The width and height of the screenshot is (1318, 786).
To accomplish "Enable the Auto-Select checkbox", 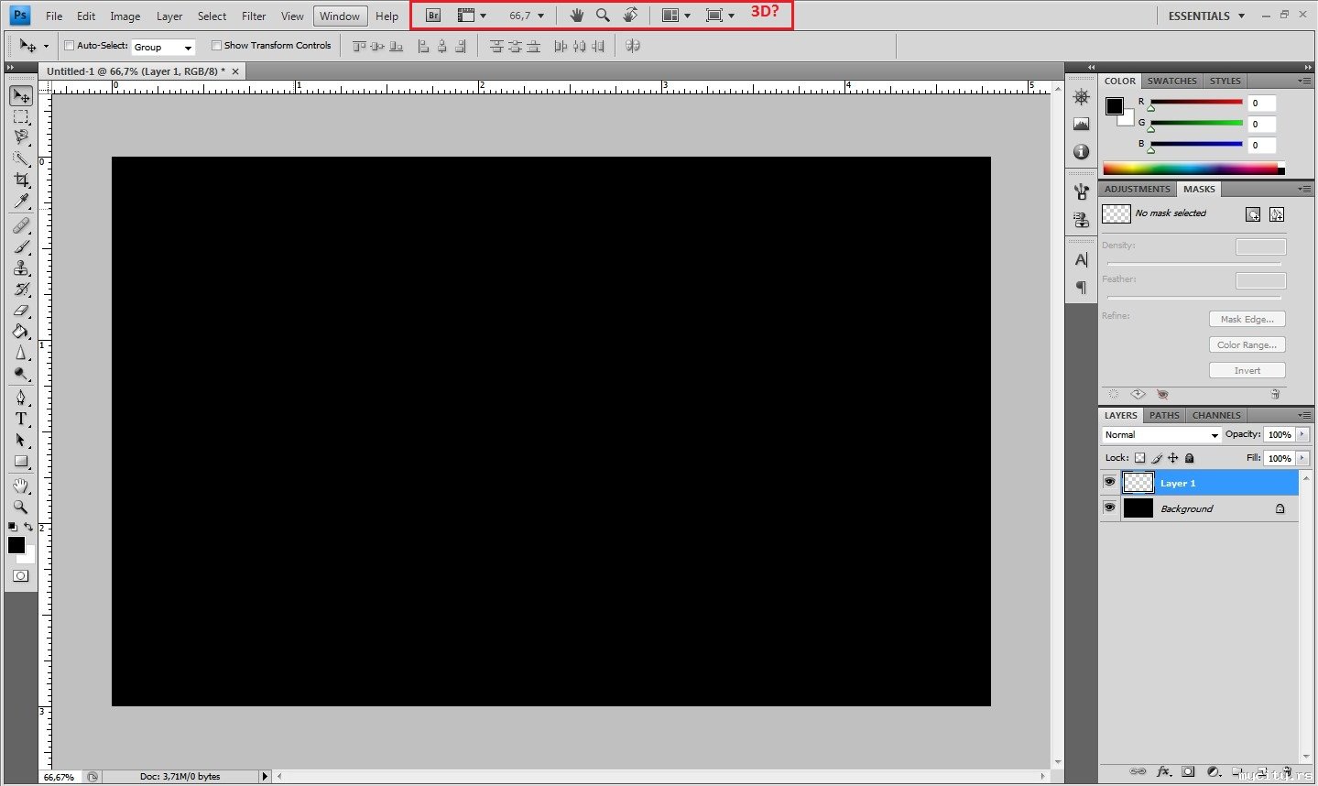I will click(x=69, y=45).
